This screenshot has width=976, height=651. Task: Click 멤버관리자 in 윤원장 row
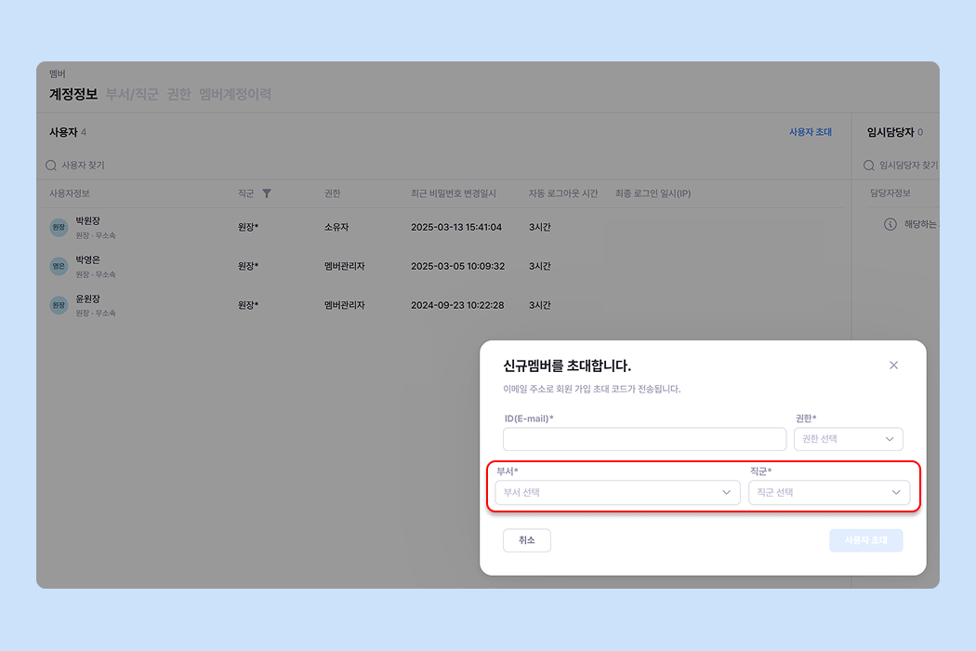(x=344, y=305)
